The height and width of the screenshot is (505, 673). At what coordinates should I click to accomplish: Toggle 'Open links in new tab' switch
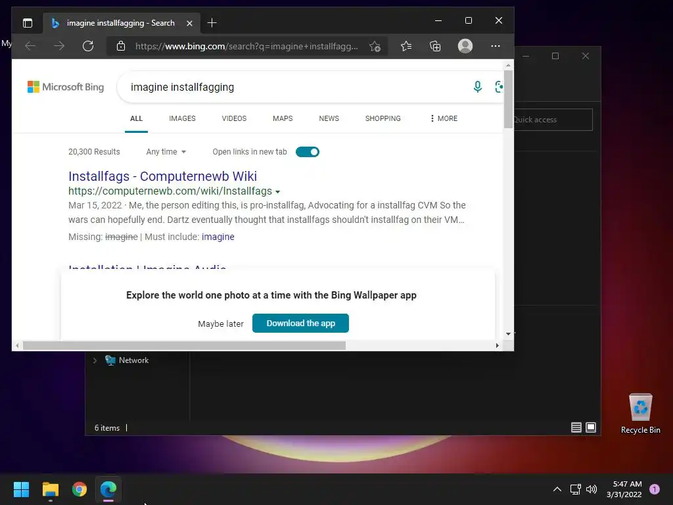(308, 152)
